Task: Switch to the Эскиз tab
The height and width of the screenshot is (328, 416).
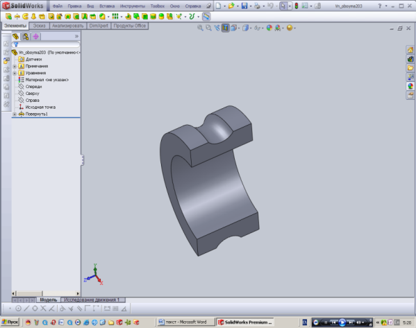Action: pyautogui.click(x=40, y=26)
